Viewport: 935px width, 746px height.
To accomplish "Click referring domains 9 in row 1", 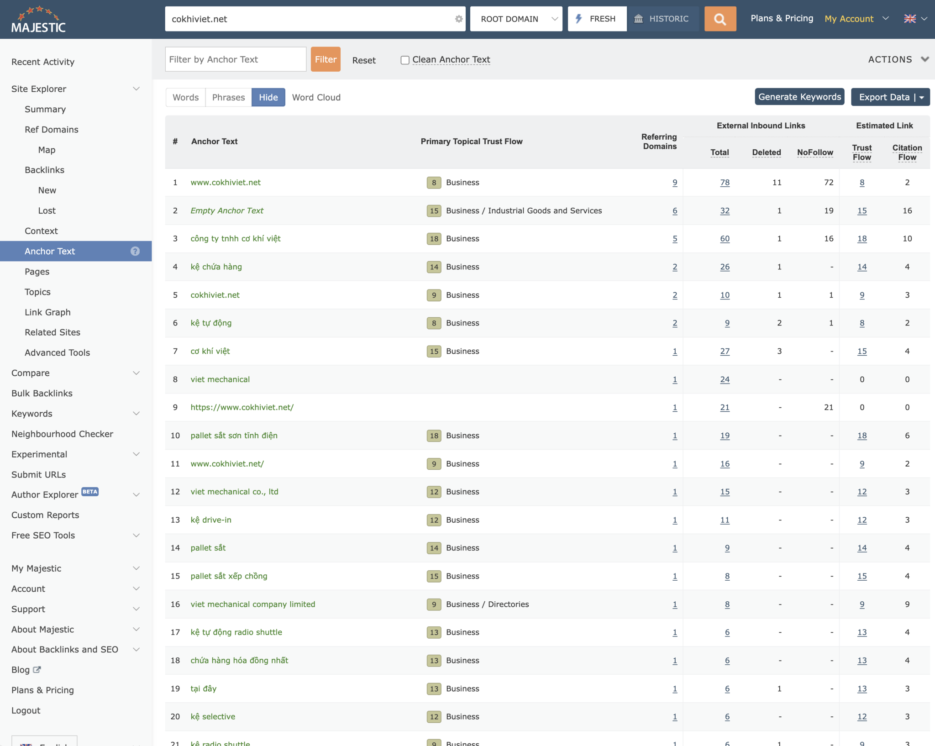I will pyautogui.click(x=675, y=182).
